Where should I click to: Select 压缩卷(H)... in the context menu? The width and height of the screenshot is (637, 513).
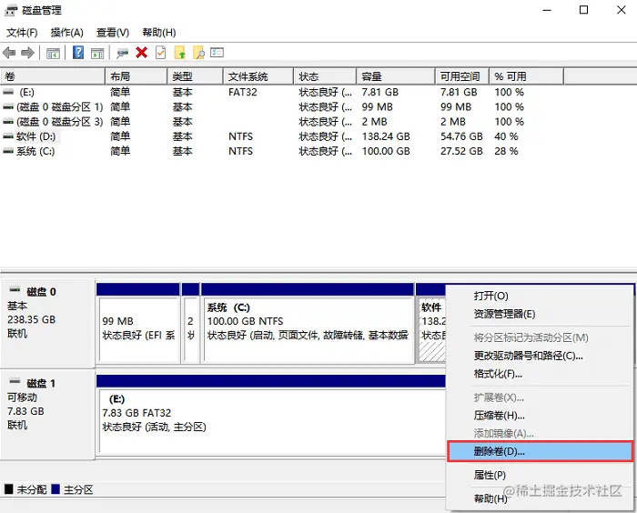click(x=540, y=416)
